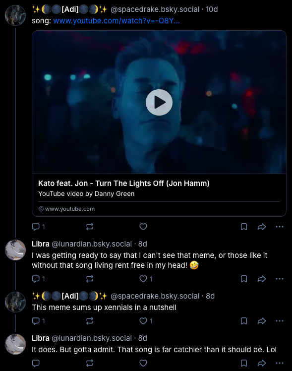Open Adi's avatar on the top post
292x371 pixels.
[15, 15]
